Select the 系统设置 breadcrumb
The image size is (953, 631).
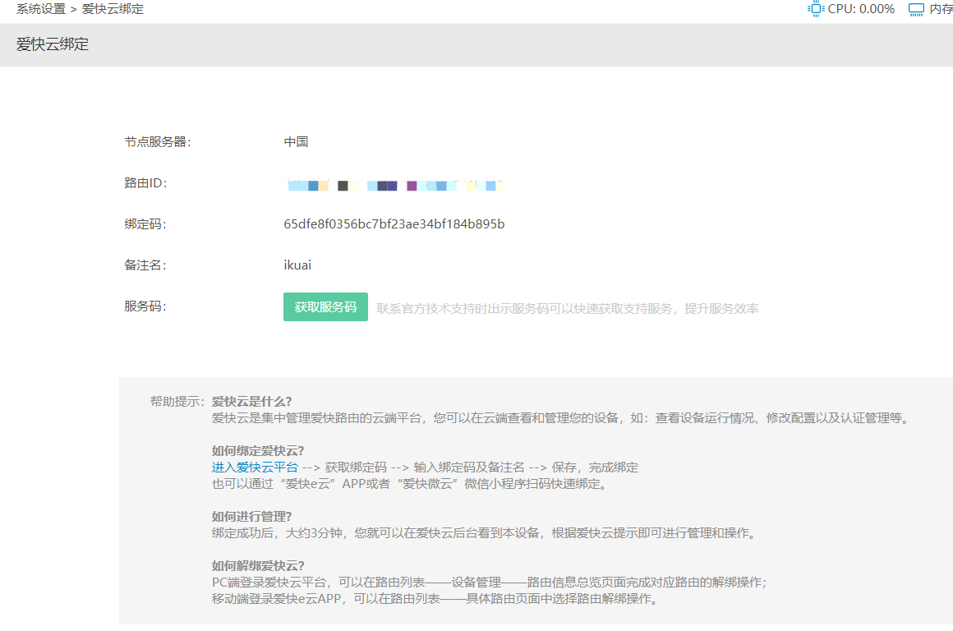pyautogui.click(x=41, y=9)
